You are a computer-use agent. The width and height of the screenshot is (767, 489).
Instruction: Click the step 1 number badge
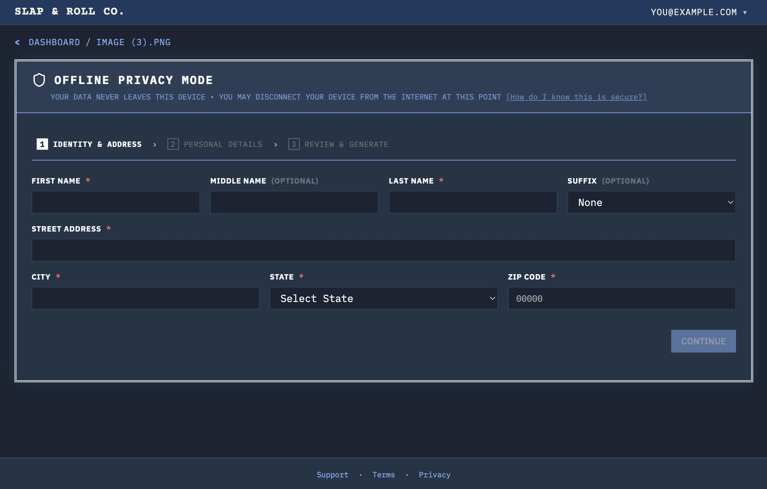pyautogui.click(x=42, y=144)
